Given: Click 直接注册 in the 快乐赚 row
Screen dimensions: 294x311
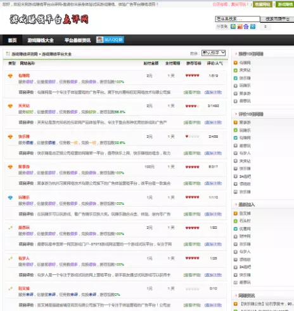Looking at the screenshot, I should coord(213,153).
